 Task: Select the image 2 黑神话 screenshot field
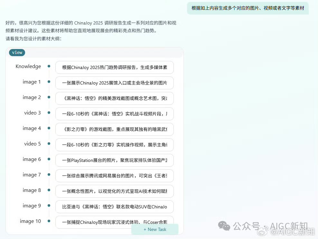click(x=115, y=98)
